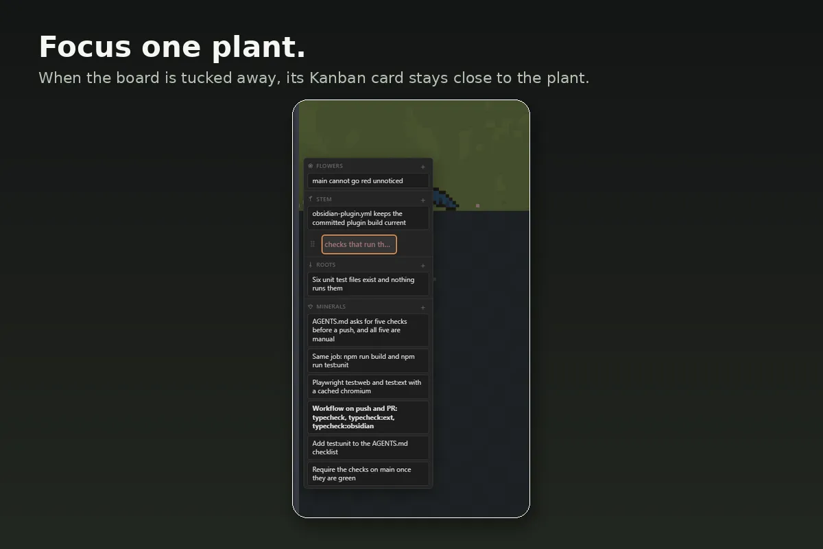Add a card to the Stem section
823x549 pixels.
tap(423, 200)
